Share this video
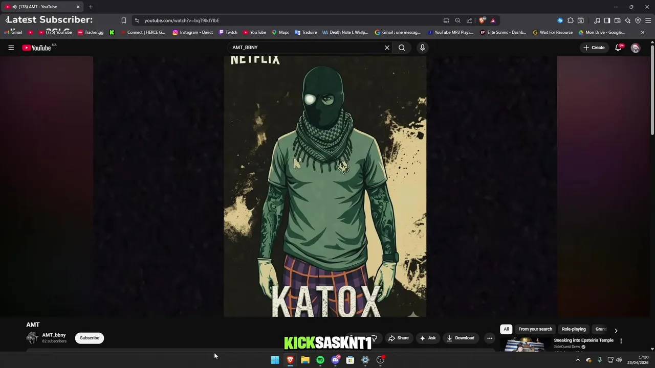This screenshot has width=655, height=368. (x=398, y=338)
